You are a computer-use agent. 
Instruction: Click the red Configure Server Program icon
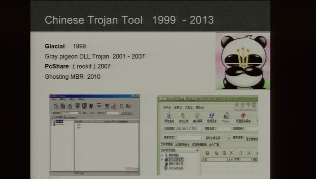click(x=243, y=118)
